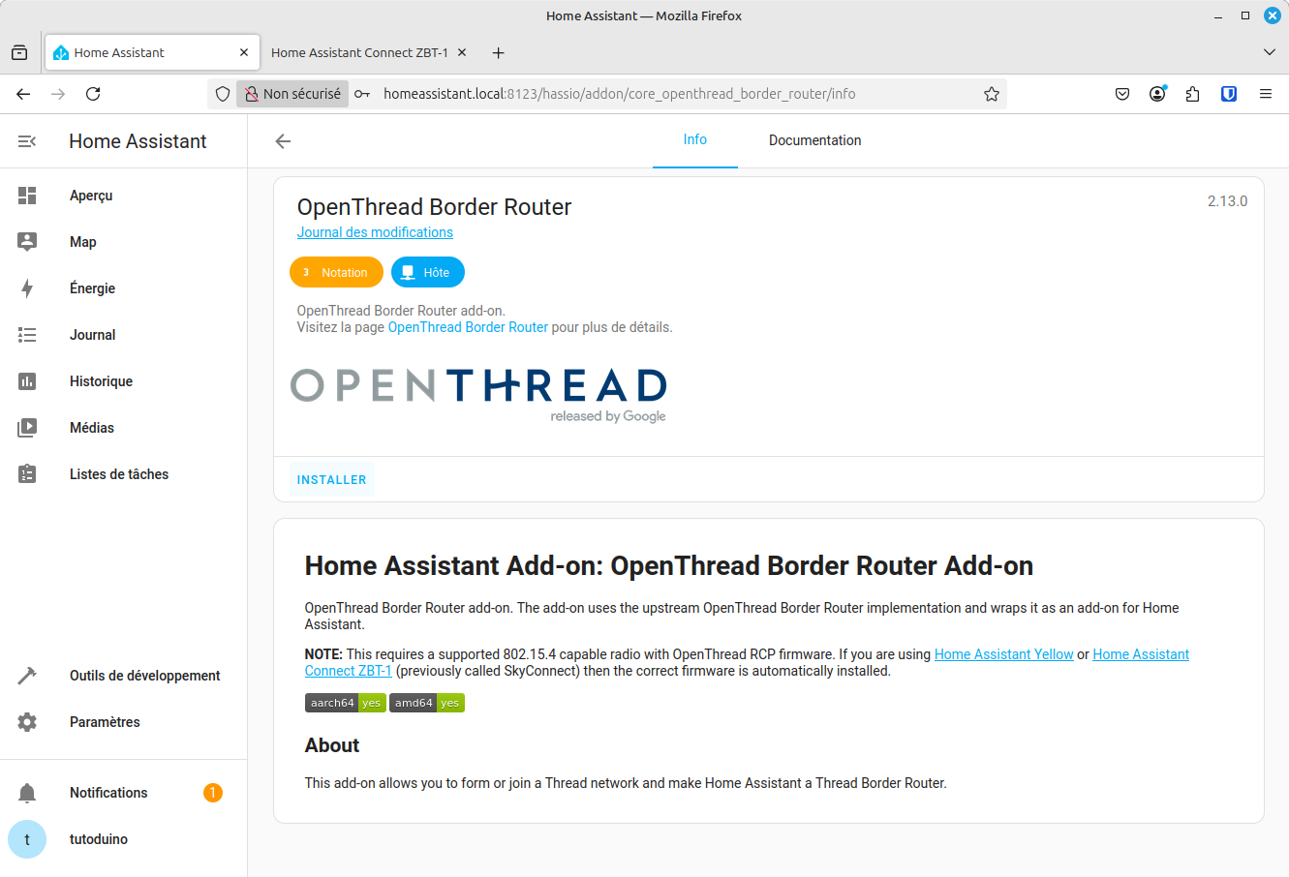Image resolution: width=1289 pixels, height=877 pixels.
Task: Install the OpenThread Border Router add-on
Action: 331,479
